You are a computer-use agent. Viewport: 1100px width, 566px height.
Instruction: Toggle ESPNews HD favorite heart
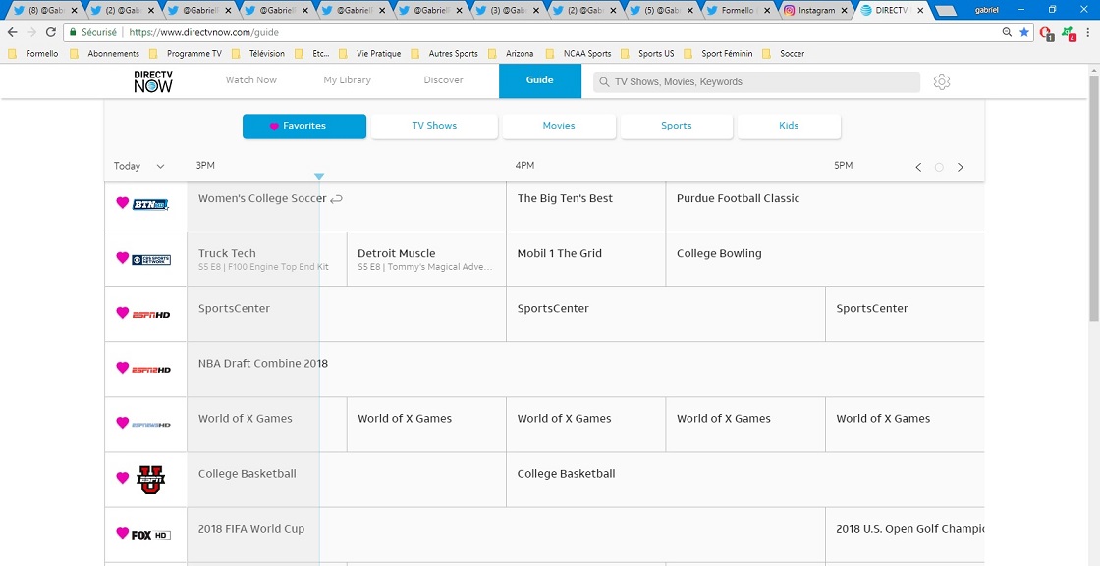click(122, 423)
